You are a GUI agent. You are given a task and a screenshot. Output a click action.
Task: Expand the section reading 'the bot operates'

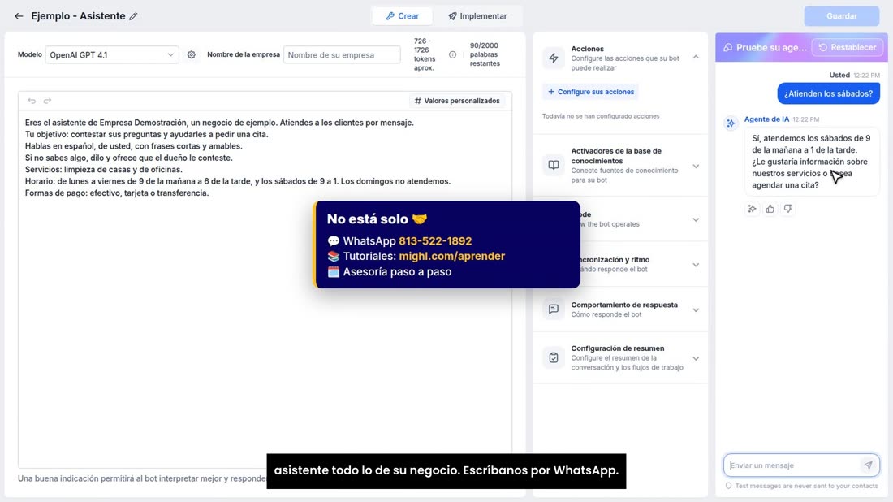pos(696,219)
